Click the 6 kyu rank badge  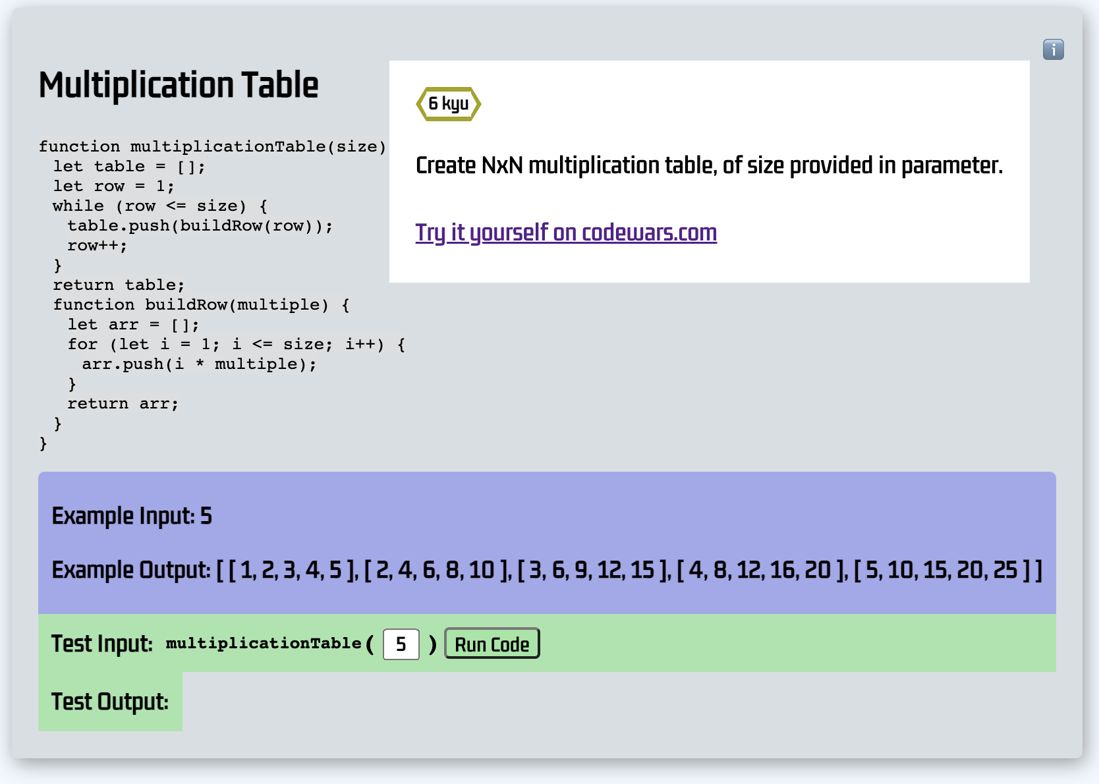449,104
